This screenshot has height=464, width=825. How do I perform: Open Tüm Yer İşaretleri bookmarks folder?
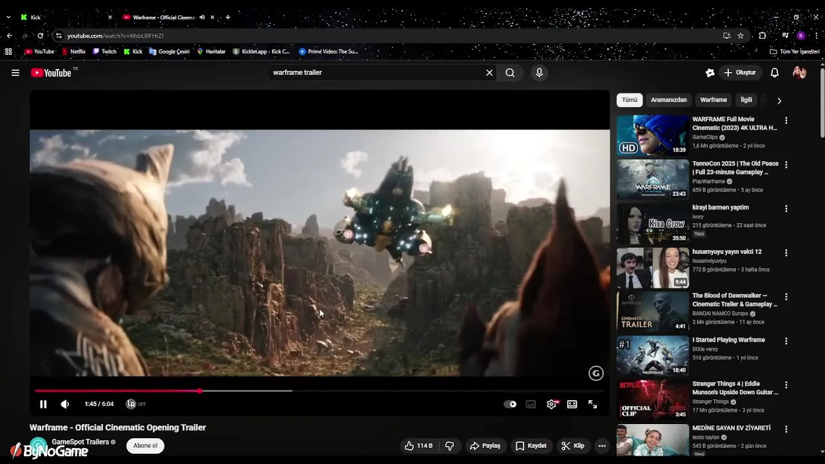(795, 52)
